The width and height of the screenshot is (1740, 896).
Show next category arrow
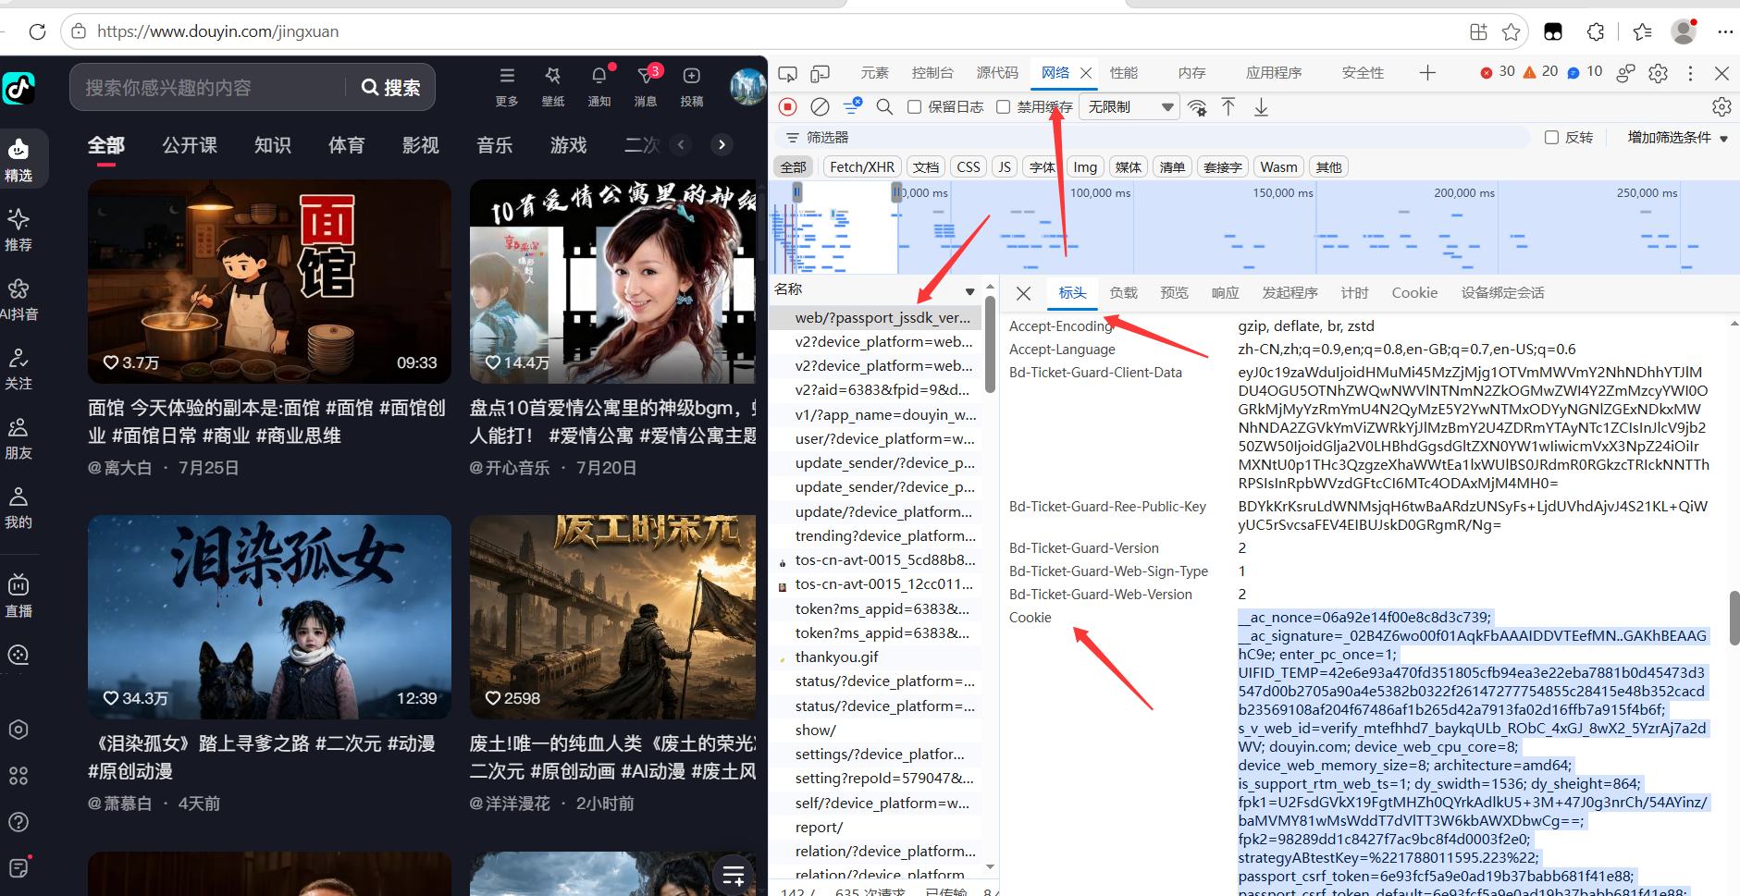(722, 144)
